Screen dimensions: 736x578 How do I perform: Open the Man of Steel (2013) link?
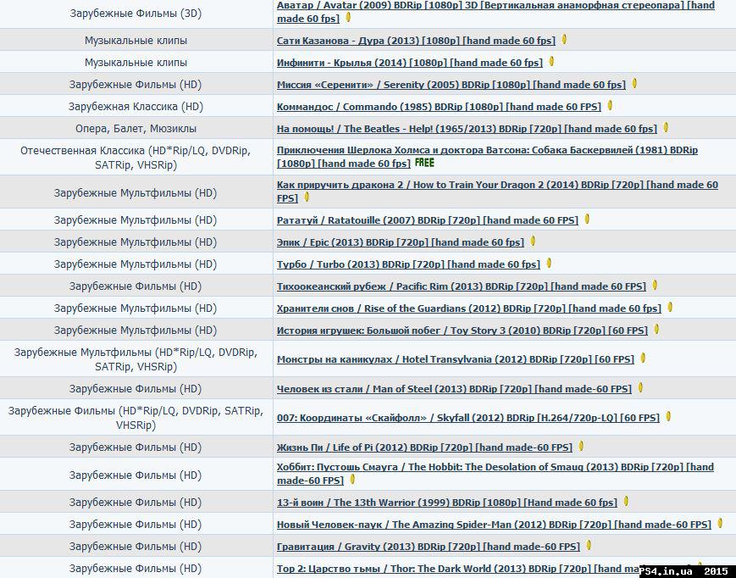[453, 389]
